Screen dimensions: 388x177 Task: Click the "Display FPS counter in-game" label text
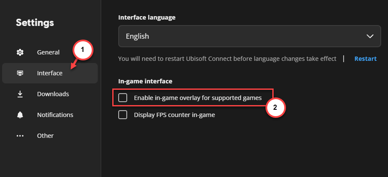click(x=175, y=115)
